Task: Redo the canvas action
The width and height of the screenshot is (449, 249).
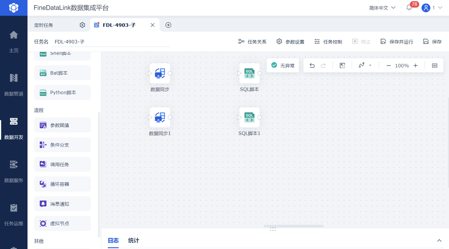Action: [x=323, y=66]
